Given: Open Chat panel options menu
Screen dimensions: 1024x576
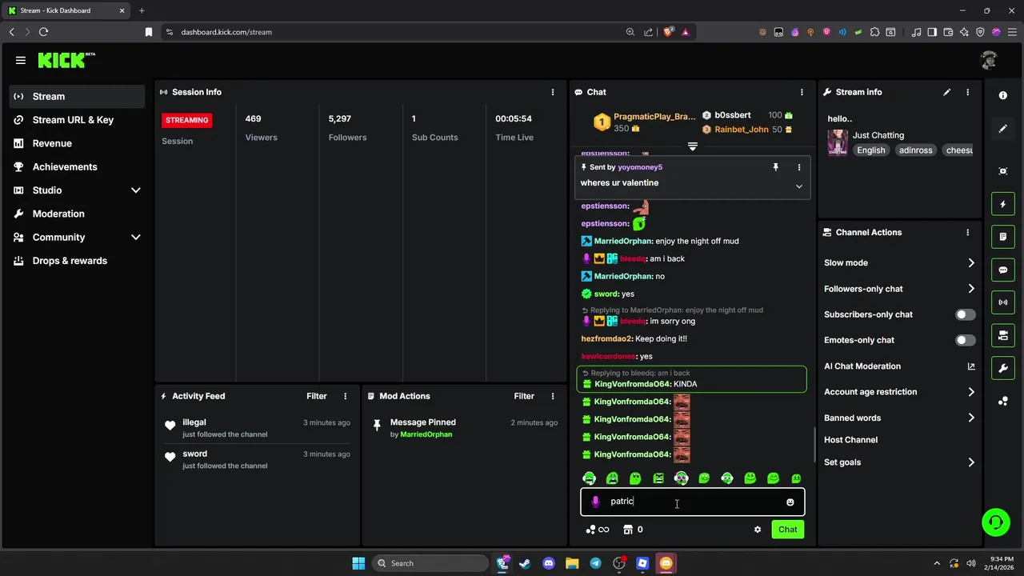Looking at the screenshot, I should (x=802, y=92).
